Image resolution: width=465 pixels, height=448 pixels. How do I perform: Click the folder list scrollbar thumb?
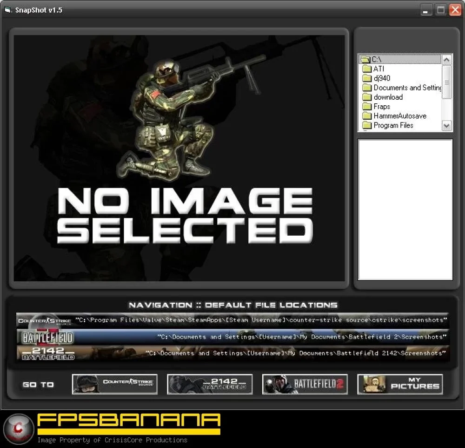446,82
